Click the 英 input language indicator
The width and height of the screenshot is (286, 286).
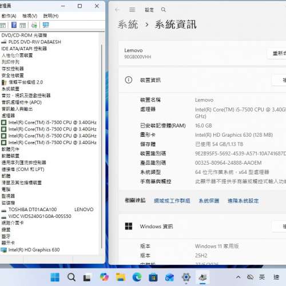point(262,277)
